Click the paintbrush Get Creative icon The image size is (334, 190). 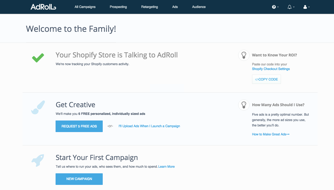[38, 107]
